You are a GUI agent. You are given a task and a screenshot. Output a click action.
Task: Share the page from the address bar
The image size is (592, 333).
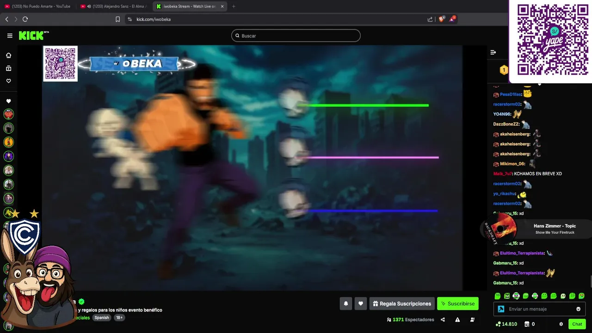click(x=430, y=19)
